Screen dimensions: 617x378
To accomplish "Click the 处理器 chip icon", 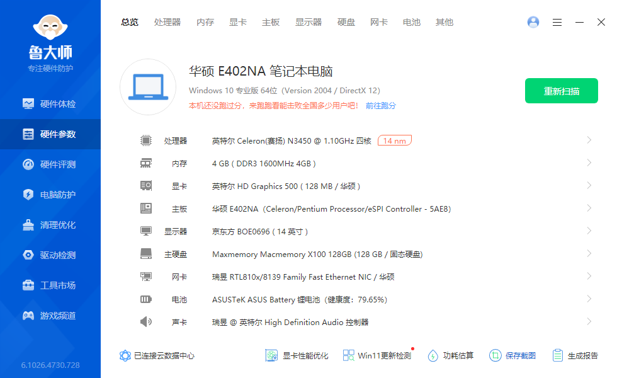I will coord(146,140).
